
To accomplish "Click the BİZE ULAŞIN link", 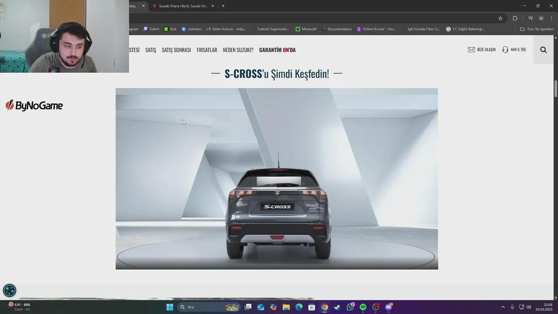I will (487, 50).
